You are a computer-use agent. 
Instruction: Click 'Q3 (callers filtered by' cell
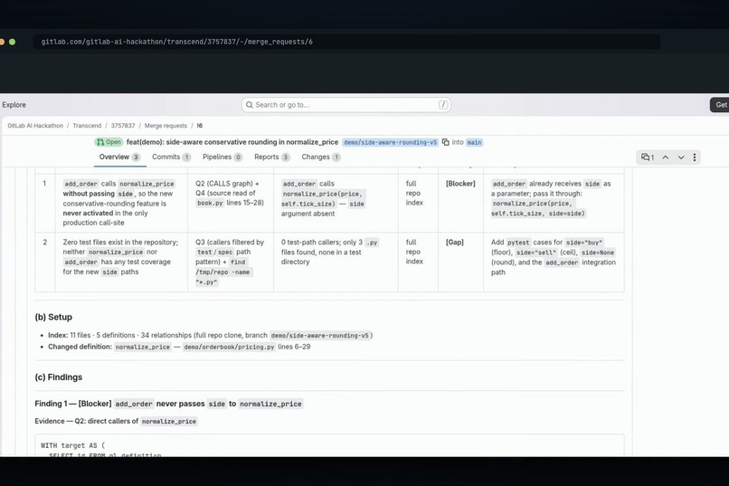tap(230, 262)
